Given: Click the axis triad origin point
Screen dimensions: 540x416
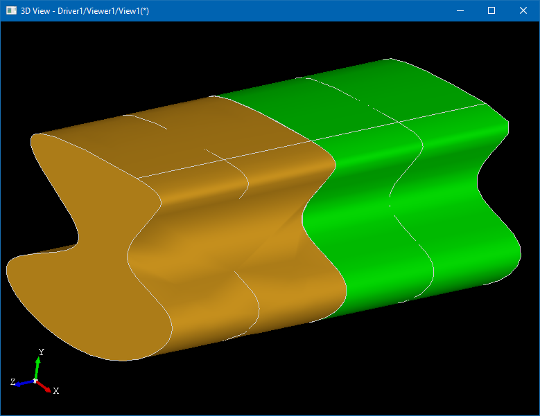Looking at the screenshot, I should click(35, 380).
